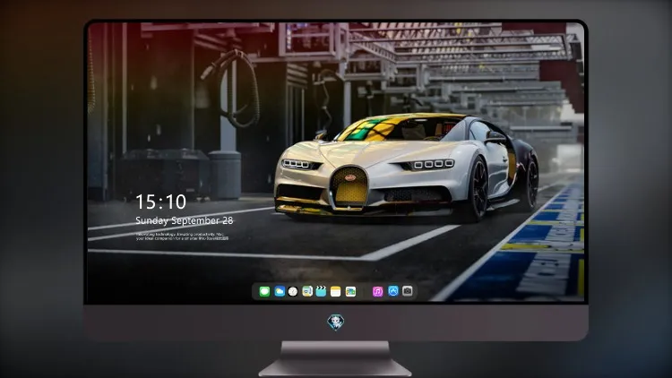The height and width of the screenshot is (378, 672).
Task: Open the Weather app in dock
Action: [280, 291]
